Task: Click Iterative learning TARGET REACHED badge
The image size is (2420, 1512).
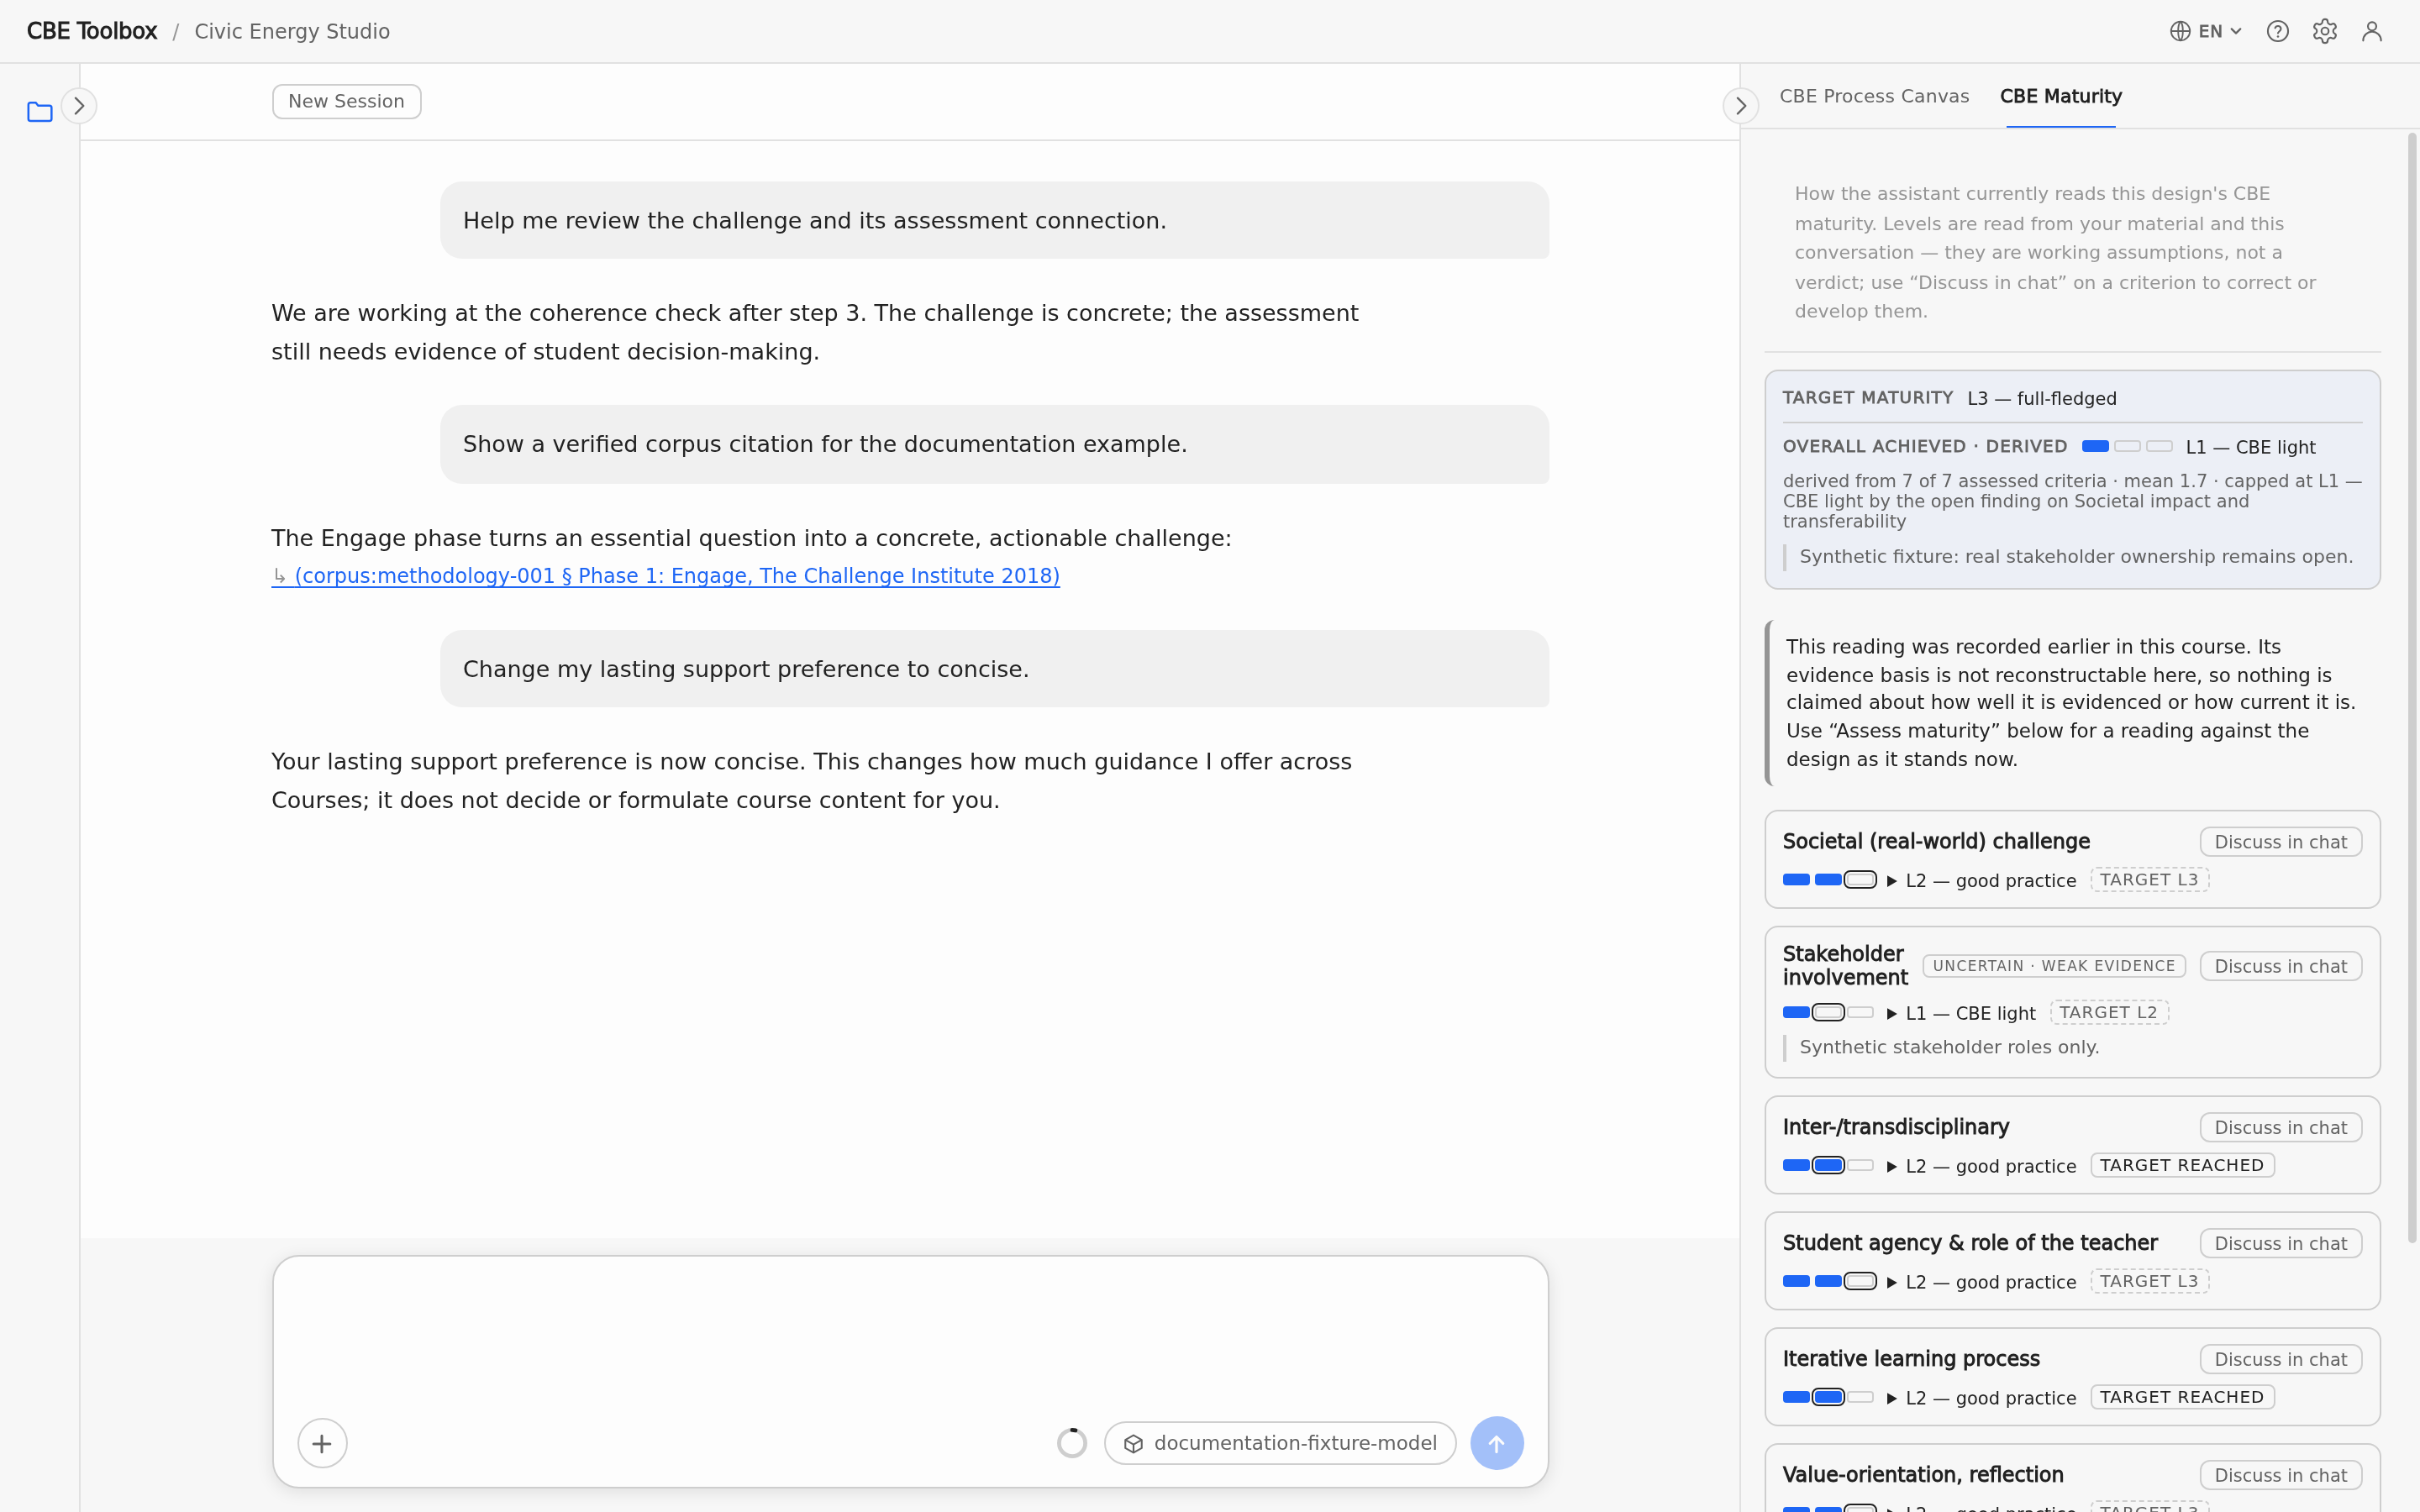Action: coord(2182,1397)
